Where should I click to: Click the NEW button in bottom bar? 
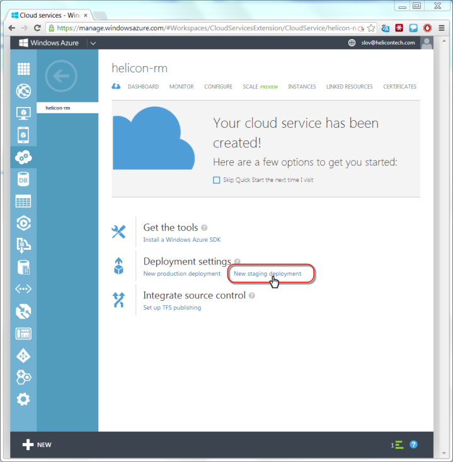37,444
